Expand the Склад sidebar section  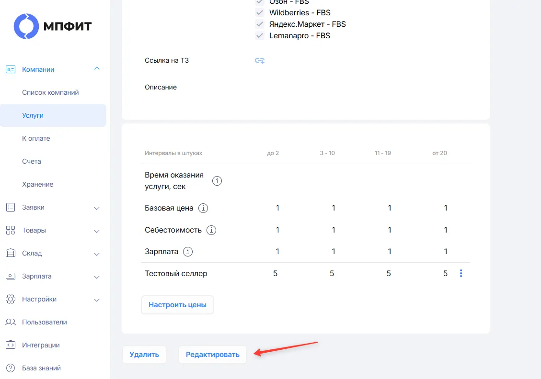pos(97,254)
